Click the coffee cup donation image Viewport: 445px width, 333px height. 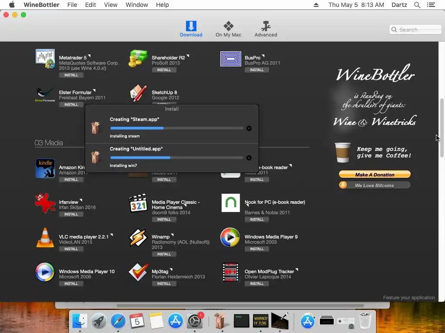pyautogui.click(x=342, y=152)
